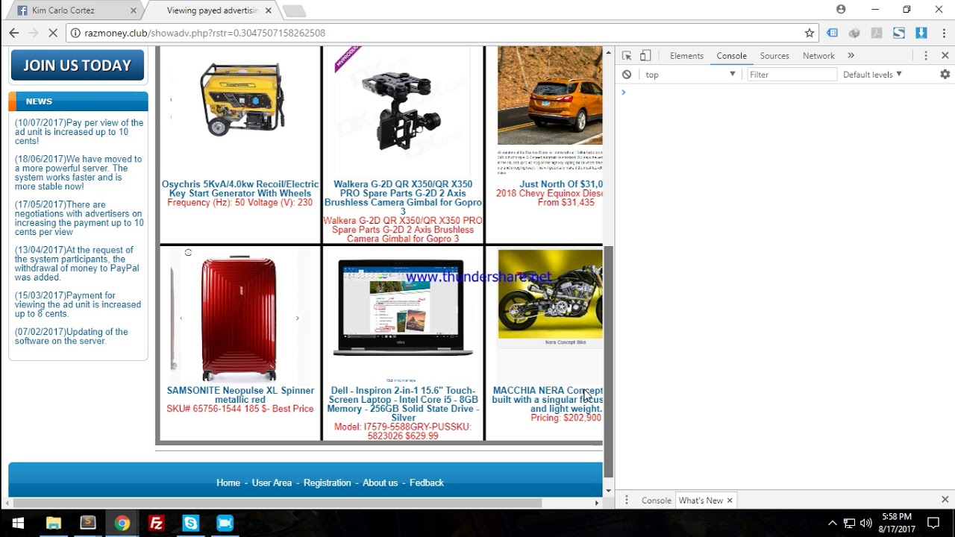
Task: Open the drawer three-dot menu
Action: coord(627,500)
